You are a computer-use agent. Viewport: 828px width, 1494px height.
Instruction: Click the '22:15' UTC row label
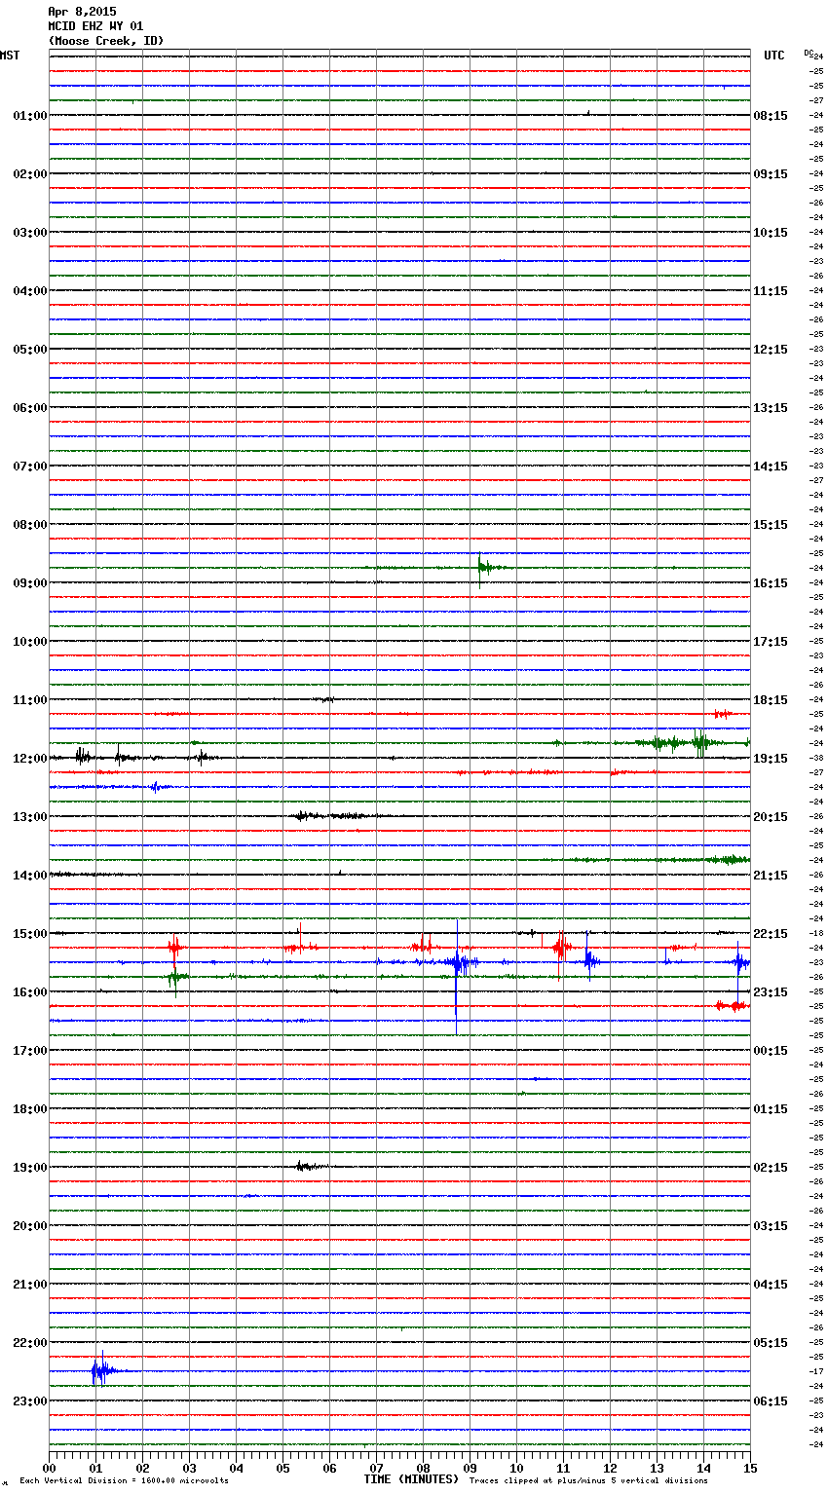click(x=771, y=934)
